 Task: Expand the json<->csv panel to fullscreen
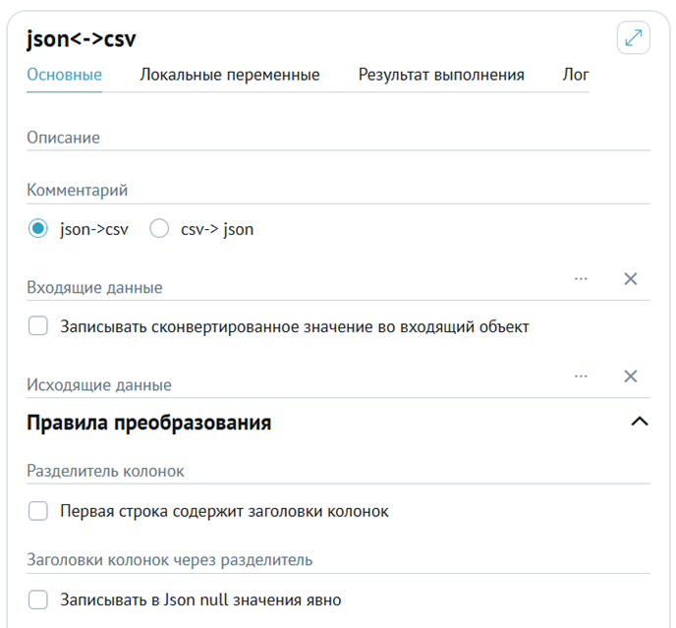[634, 37]
